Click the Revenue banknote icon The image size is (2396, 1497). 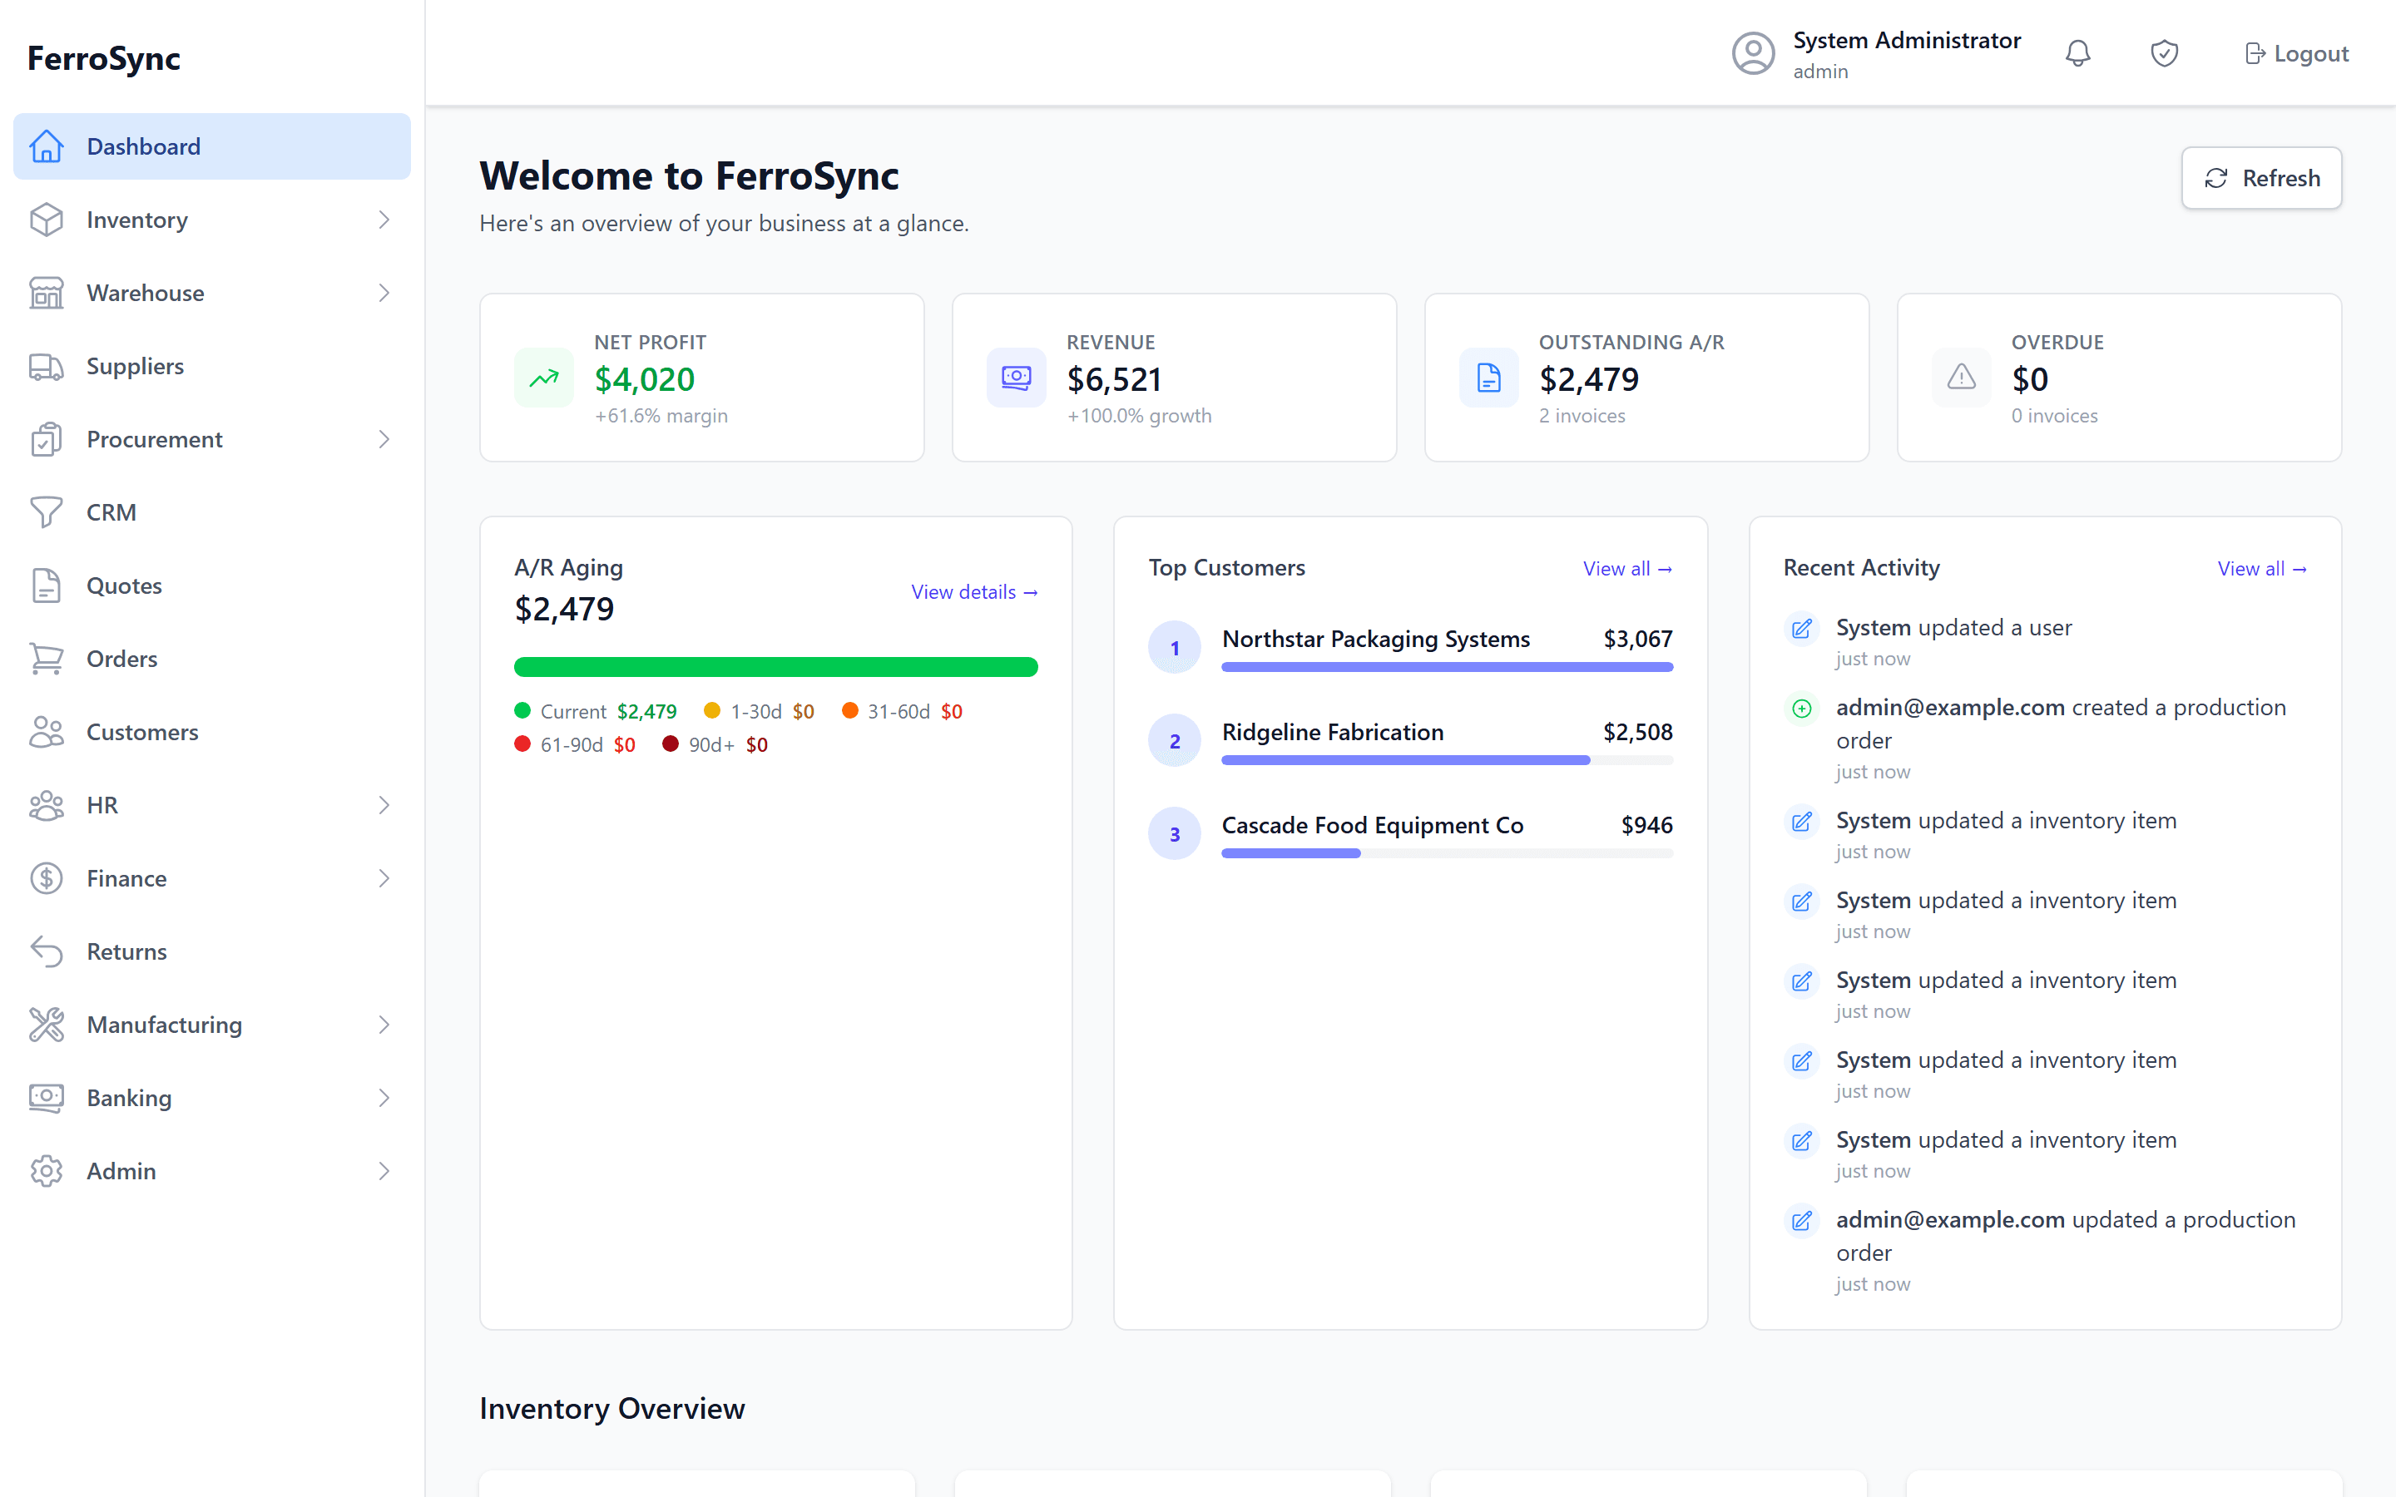(1016, 378)
